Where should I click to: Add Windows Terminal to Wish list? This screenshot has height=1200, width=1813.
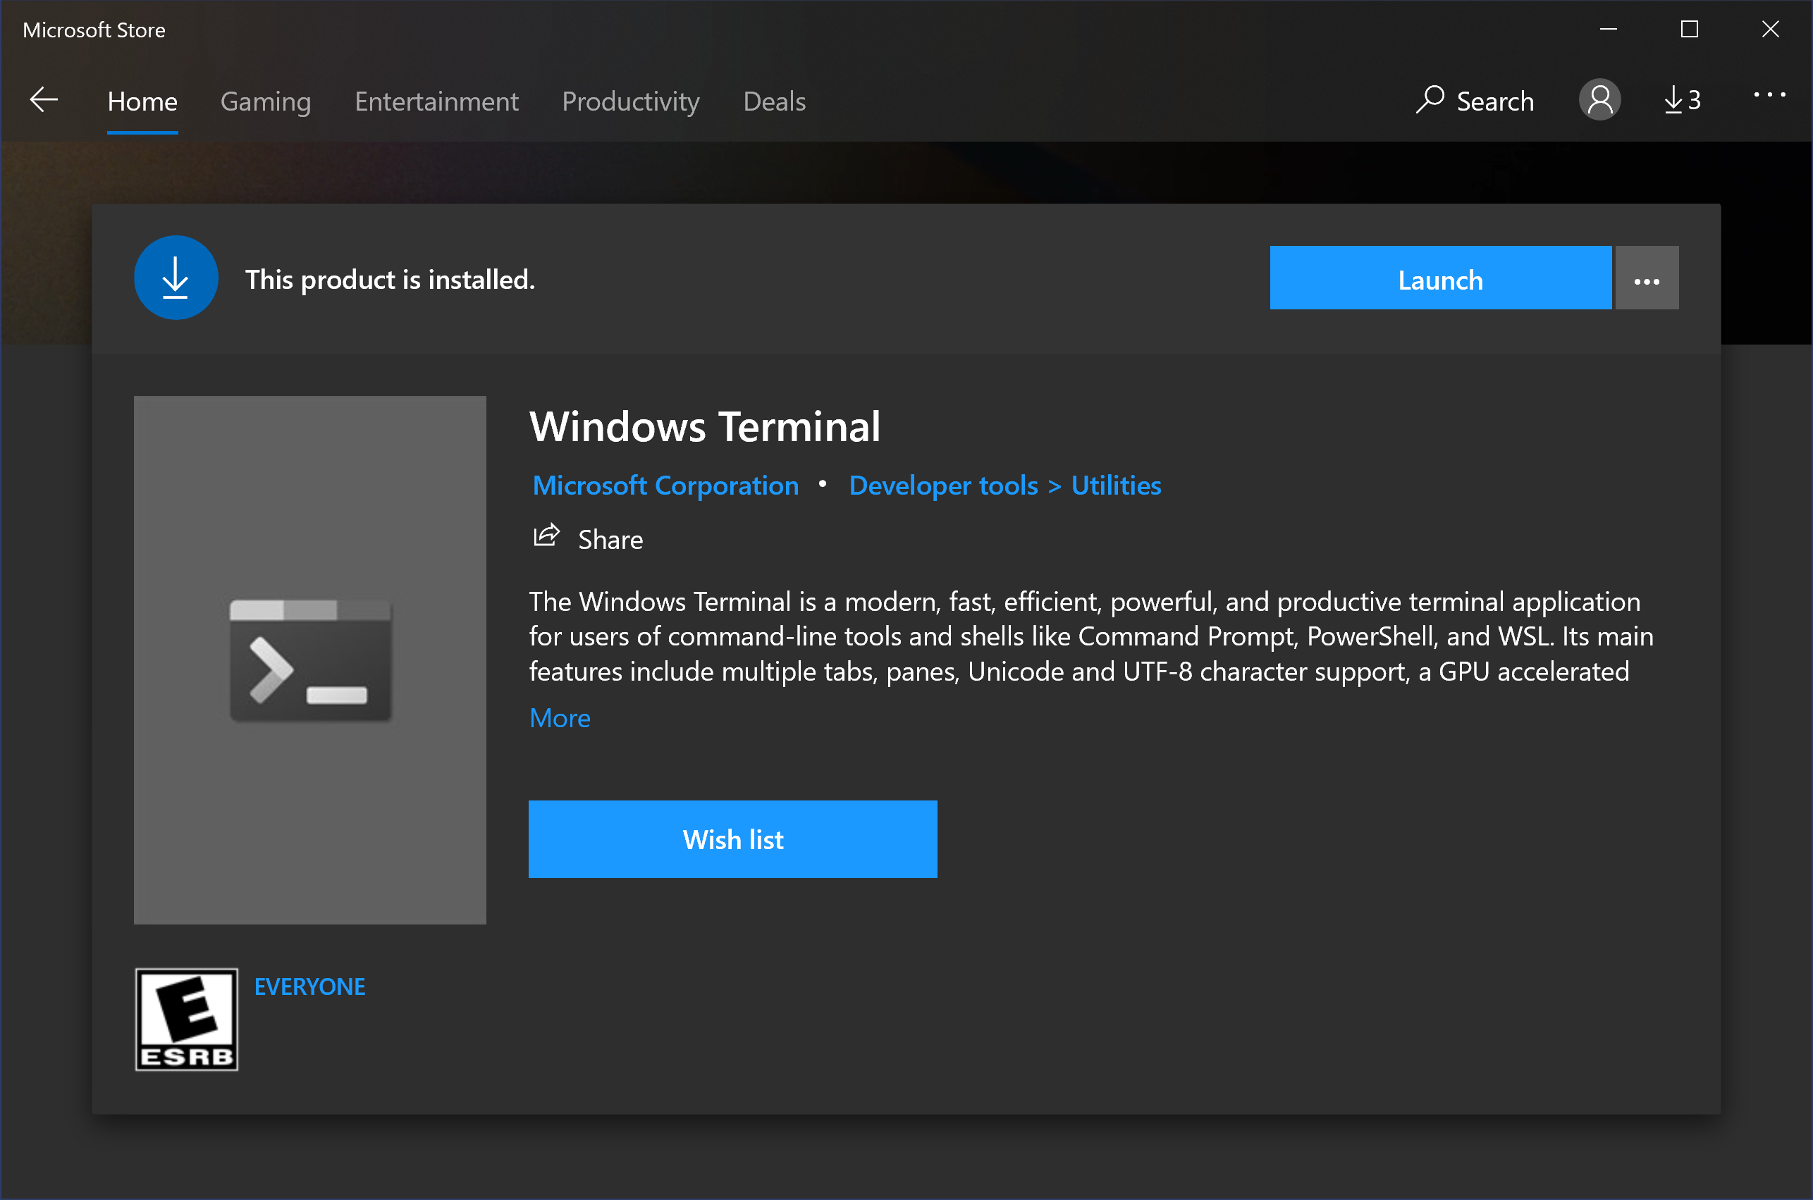coord(732,839)
